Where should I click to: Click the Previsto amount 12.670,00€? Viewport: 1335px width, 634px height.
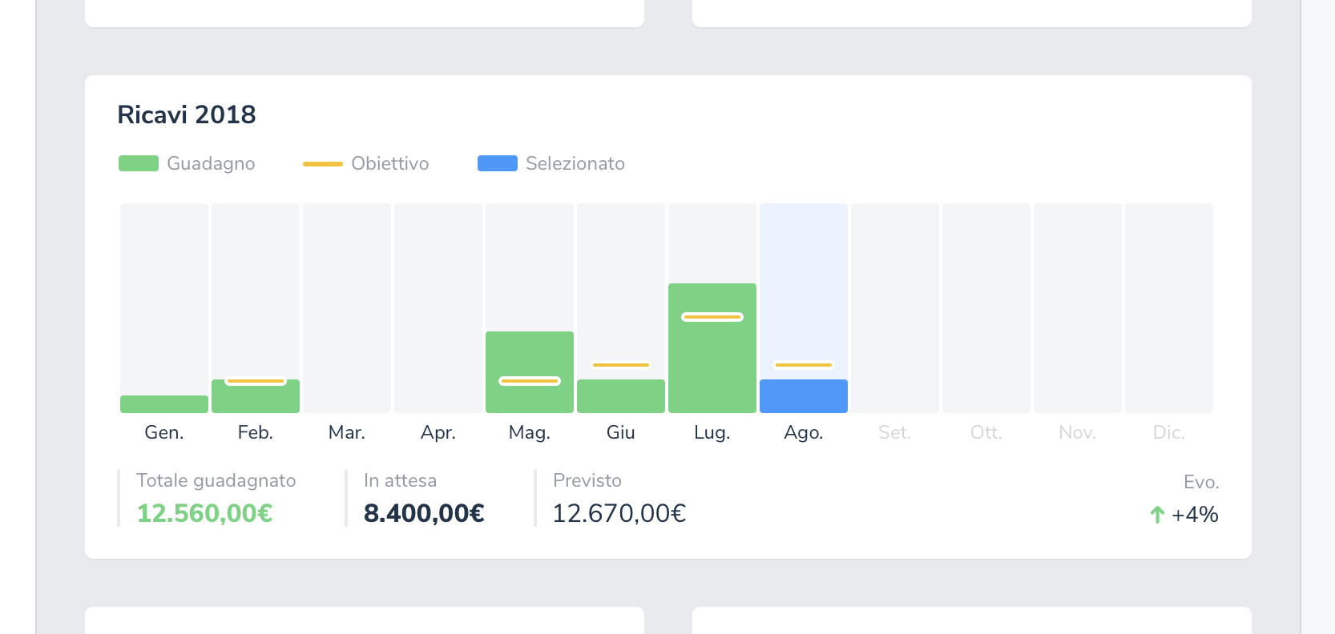click(619, 513)
